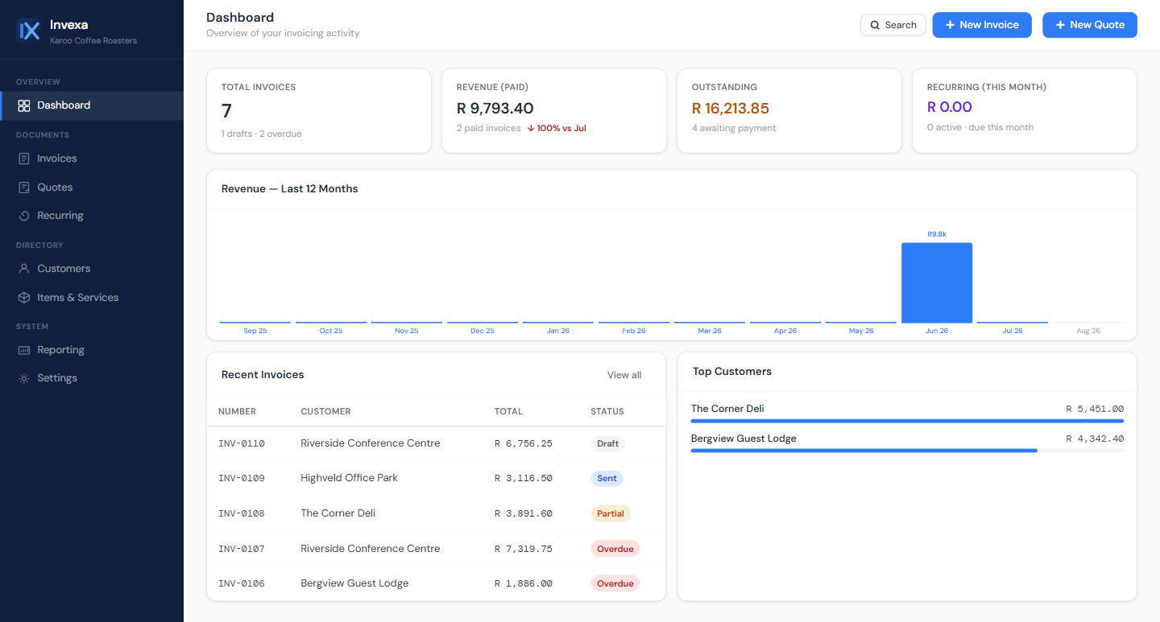Click the Invexa logo icon
1160x622 pixels.
click(29, 30)
